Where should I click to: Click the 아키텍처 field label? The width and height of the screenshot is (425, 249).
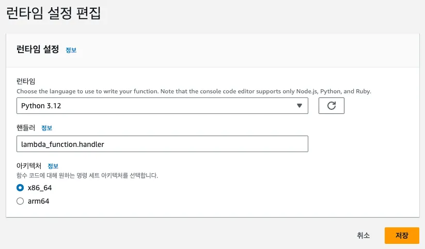pyautogui.click(x=29, y=166)
